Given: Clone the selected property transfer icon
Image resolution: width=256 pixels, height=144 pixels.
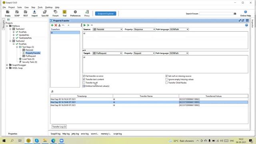Looking at the screenshot, I should [60, 25].
